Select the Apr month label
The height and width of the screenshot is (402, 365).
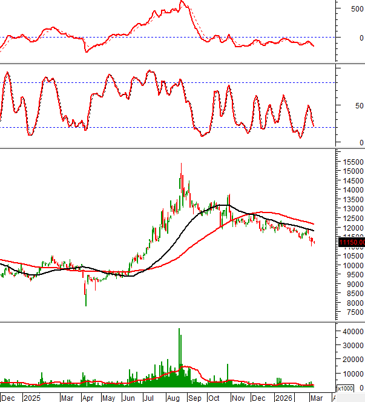coord(87,398)
